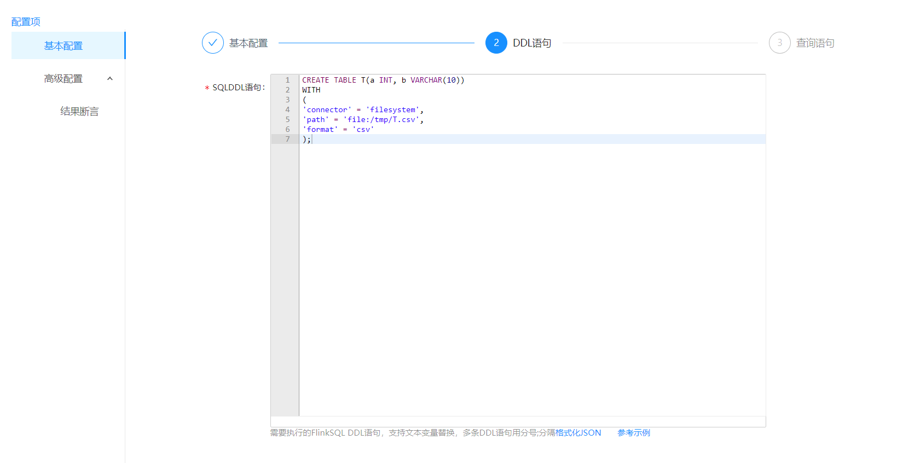897x463 pixels.
Task: Click the DDL语句 step label
Action: point(532,43)
